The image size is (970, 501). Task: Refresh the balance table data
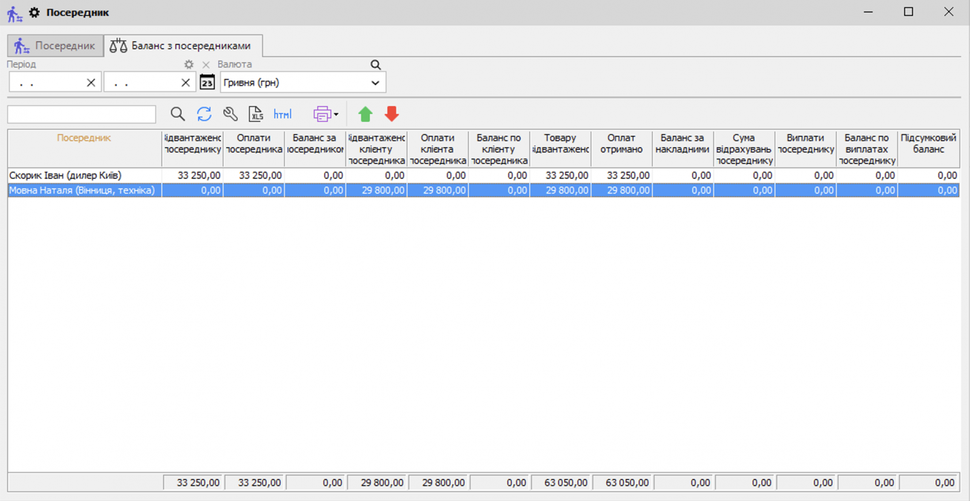pos(204,114)
